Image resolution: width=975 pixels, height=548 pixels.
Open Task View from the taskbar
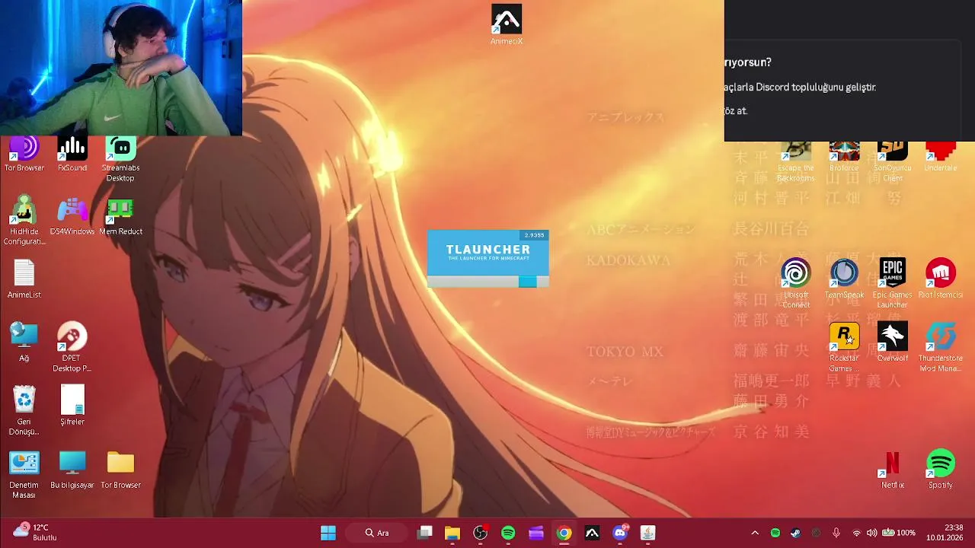coord(425,533)
